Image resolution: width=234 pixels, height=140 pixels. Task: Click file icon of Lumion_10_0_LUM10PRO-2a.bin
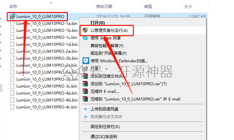[12, 51]
